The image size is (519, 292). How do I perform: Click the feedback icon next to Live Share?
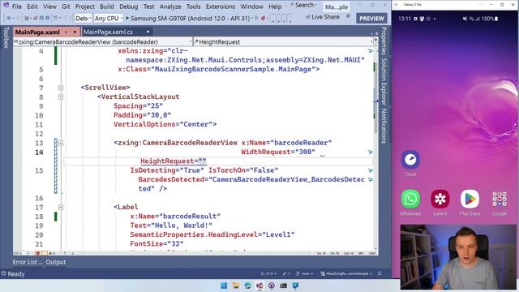(x=348, y=16)
